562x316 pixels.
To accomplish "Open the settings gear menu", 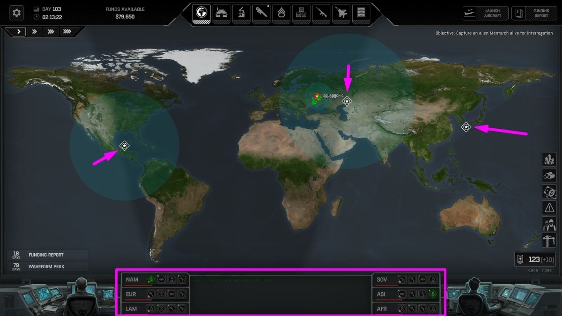I will tap(16, 13).
